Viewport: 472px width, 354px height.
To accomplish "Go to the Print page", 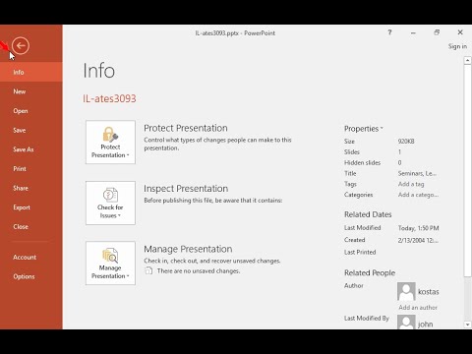I will (31, 169).
